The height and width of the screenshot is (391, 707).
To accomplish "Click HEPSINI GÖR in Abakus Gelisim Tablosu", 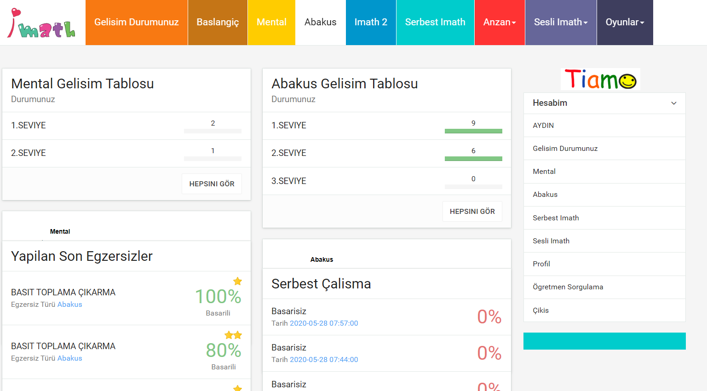I will coord(472,211).
